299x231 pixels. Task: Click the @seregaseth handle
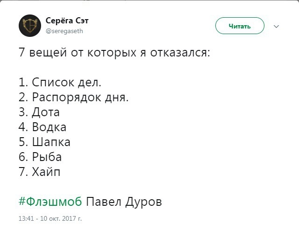coord(64,31)
